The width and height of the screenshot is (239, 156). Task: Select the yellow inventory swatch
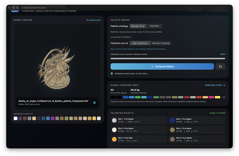click(217, 97)
